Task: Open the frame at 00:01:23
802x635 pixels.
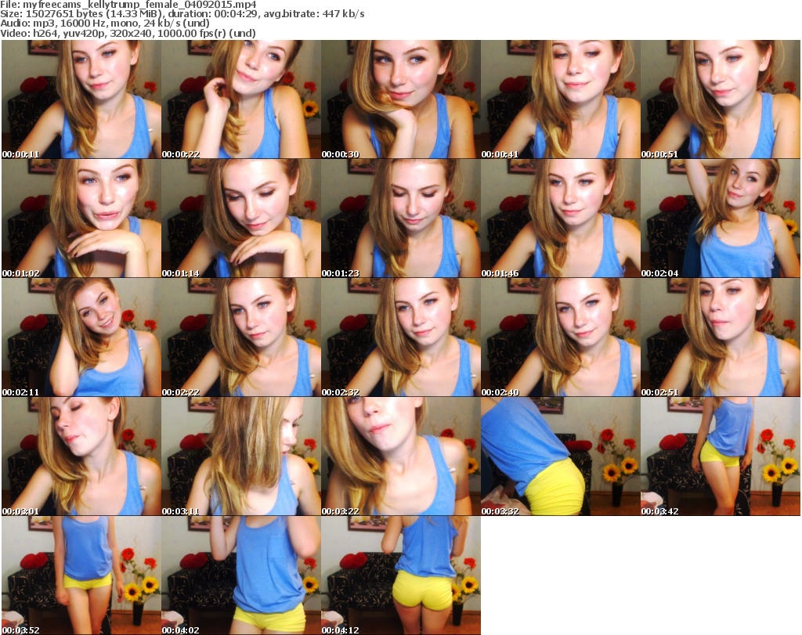Action: coord(400,218)
